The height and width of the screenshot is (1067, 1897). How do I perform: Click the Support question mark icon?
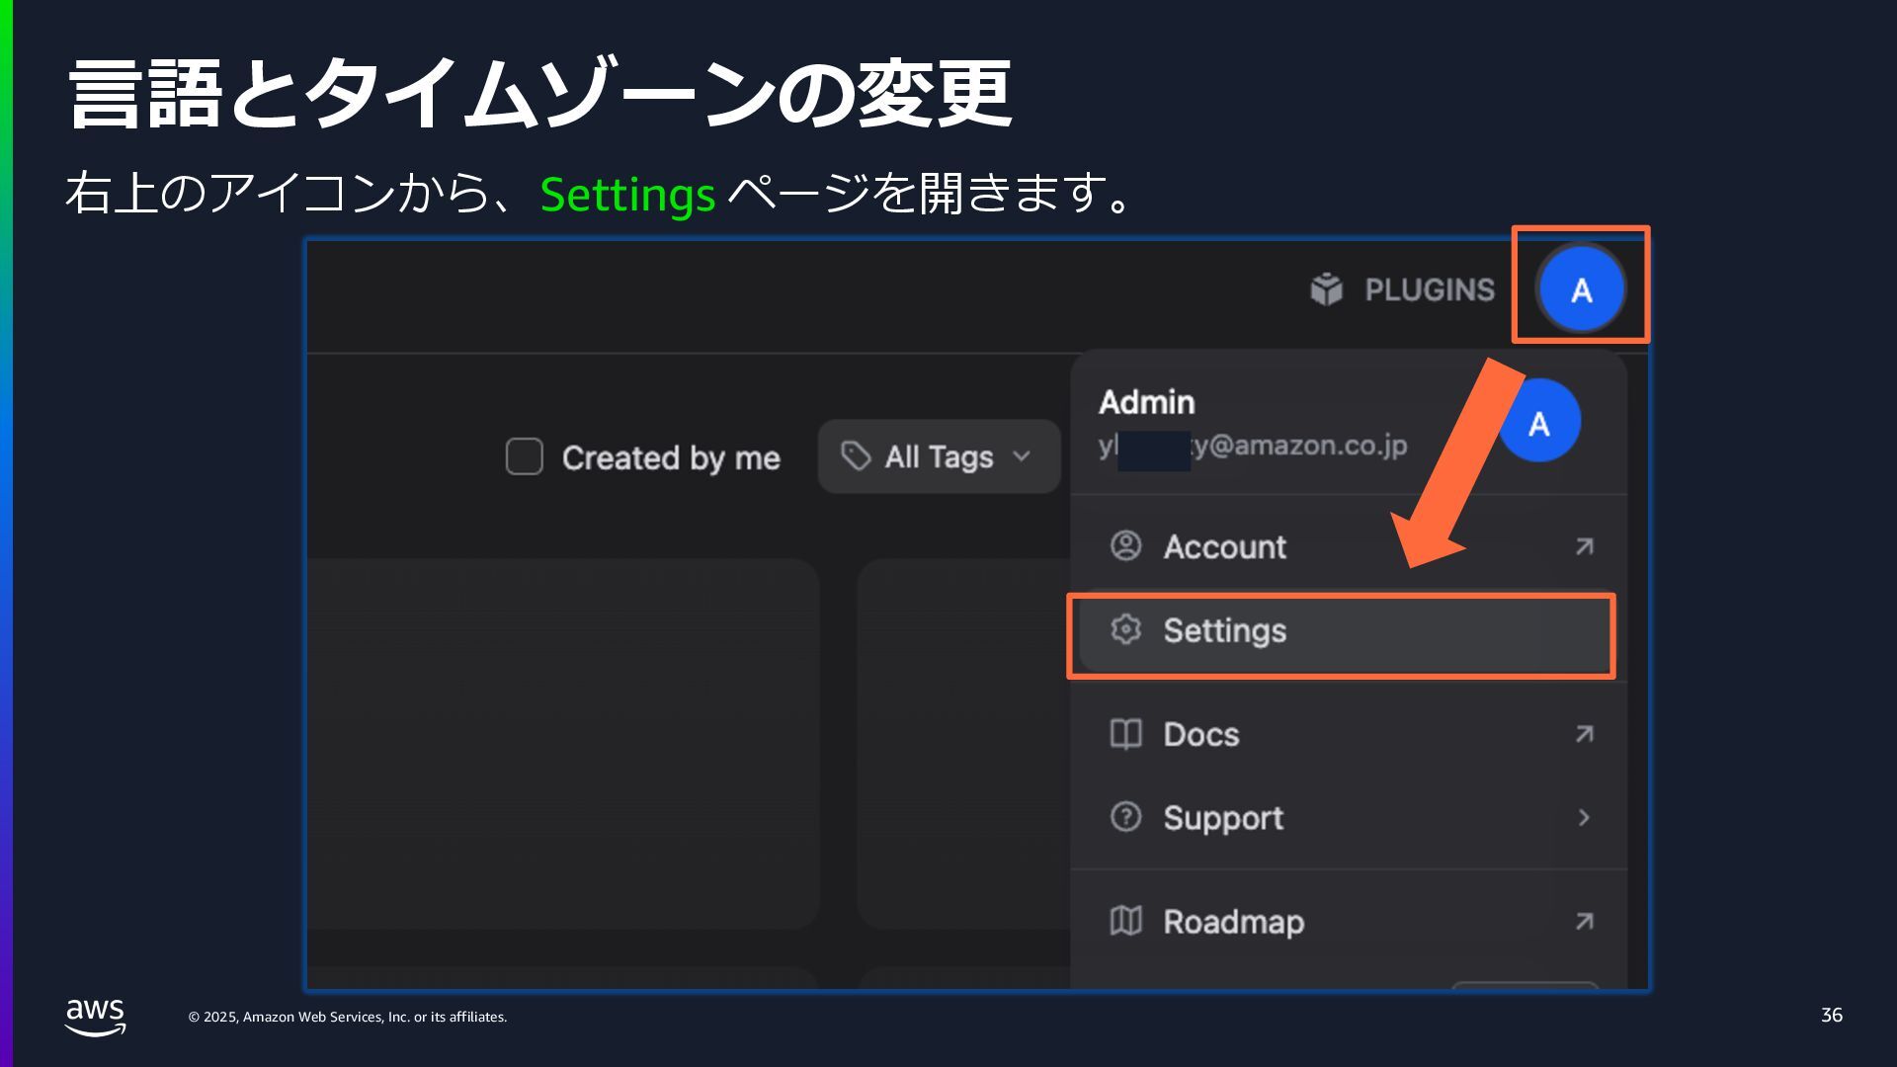1125,817
